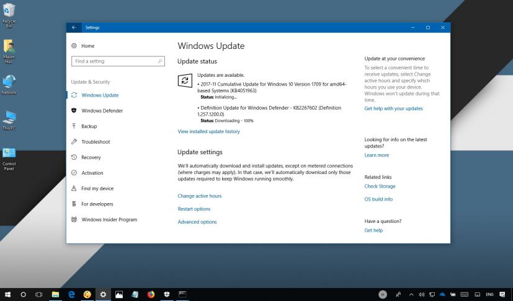This screenshot has height=301, width=513.
Task: Select Windows Update in sidebar
Action: 100,95
